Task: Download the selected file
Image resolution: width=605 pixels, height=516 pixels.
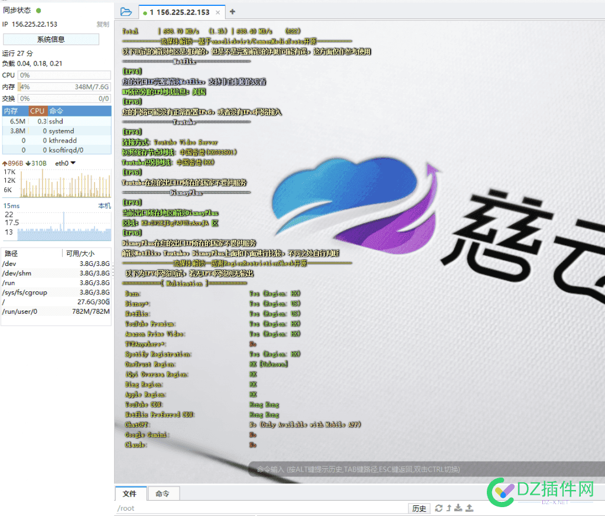Action: coord(458,508)
